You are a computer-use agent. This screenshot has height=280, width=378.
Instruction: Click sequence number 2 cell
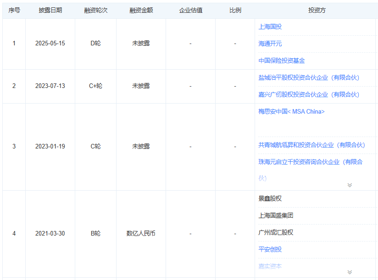pyautogui.click(x=14, y=86)
